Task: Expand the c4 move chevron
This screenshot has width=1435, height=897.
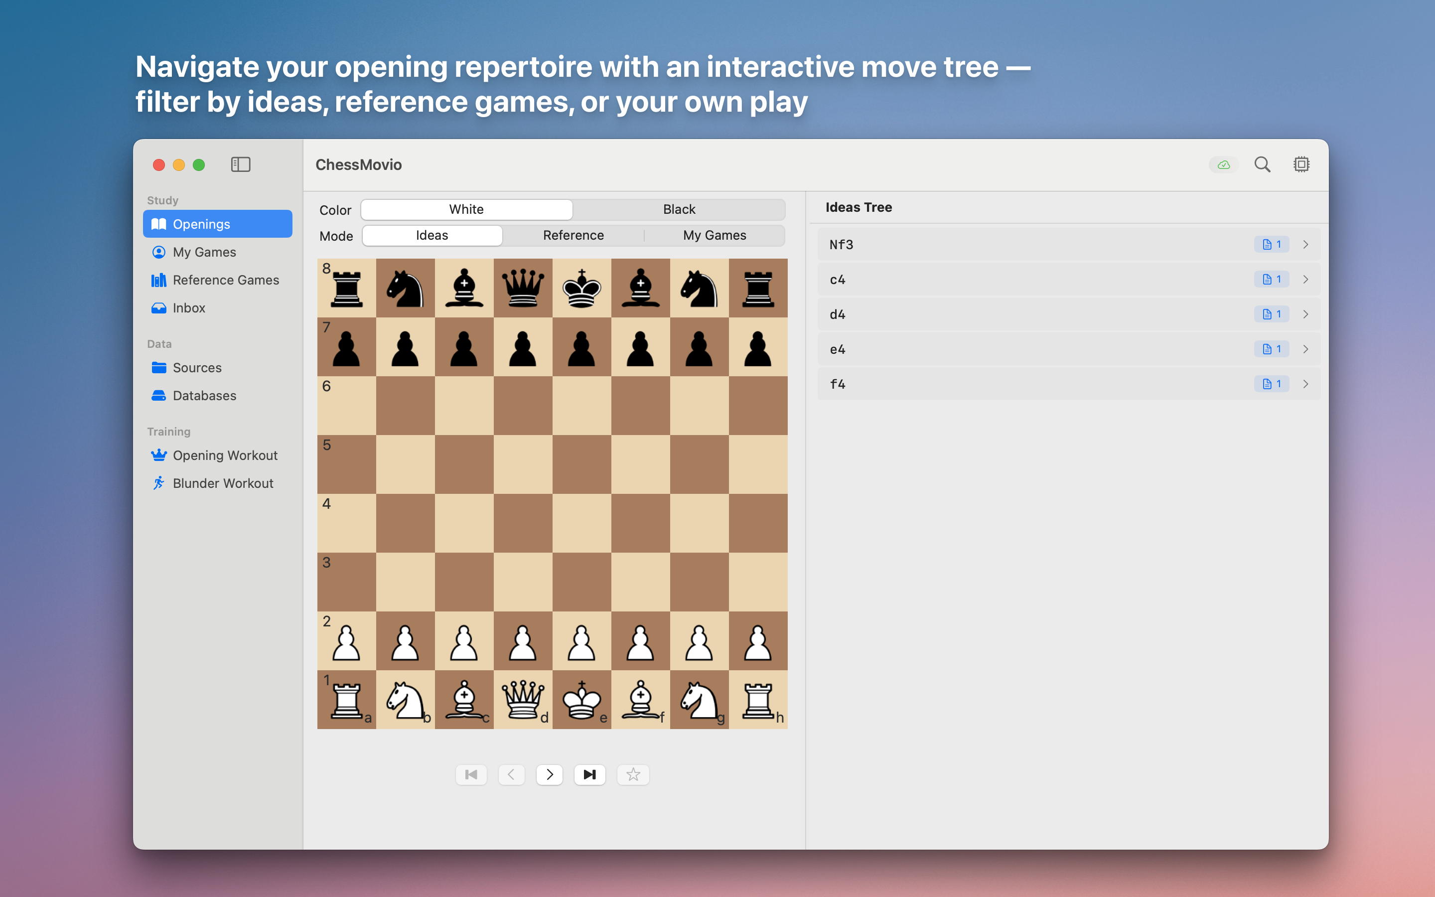Action: (x=1307, y=279)
